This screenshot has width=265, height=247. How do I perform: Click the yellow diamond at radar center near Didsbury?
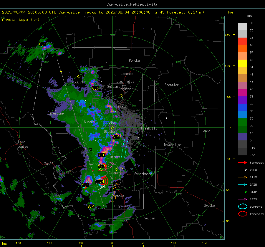pyautogui.click(x=112, y=128)
